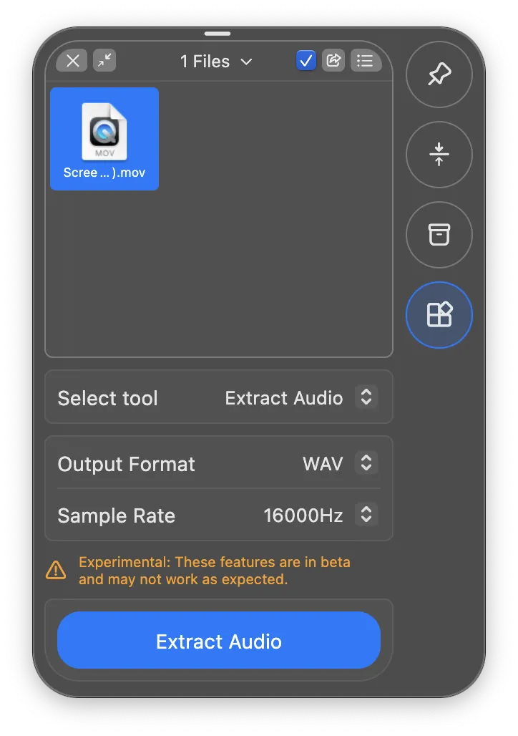Collapse the shelf with the shrink arrows icon
The height and width of the screenshot is (736, 518).
[x=104, y=60]
